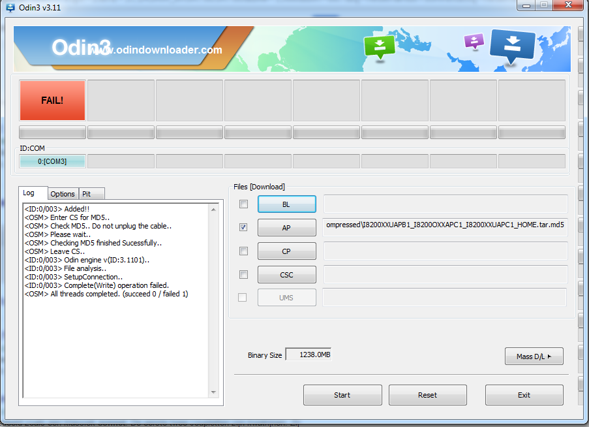
Task: Click the Binary Size value 1238.0MB
Action: pos(309,355)
